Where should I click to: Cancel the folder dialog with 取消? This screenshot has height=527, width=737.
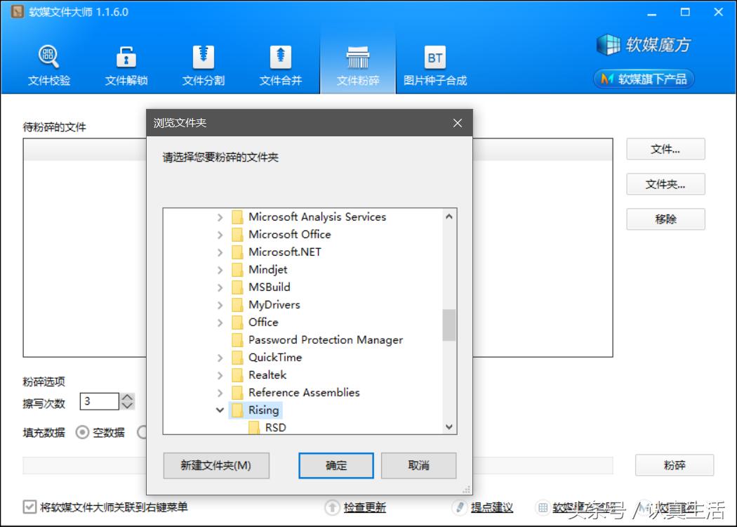[x=418, y=465]
